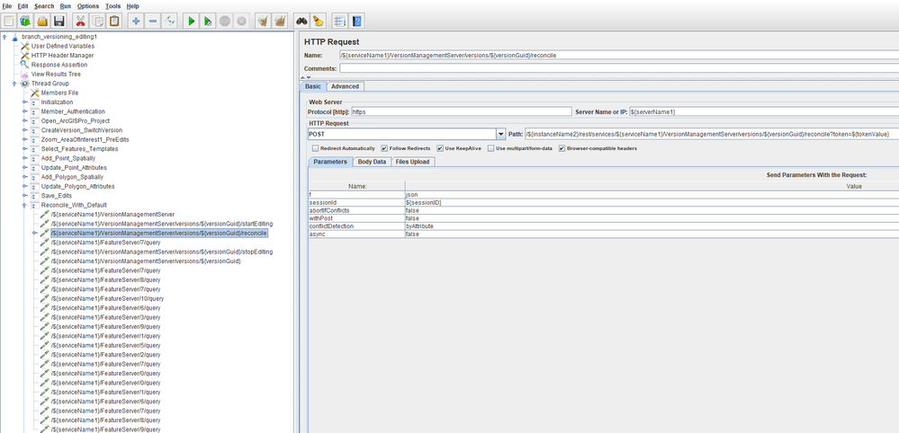Switch to the Body Data tab
Image resolution: width=899 pixels, height=433 pixels.
tap(372, 162)
